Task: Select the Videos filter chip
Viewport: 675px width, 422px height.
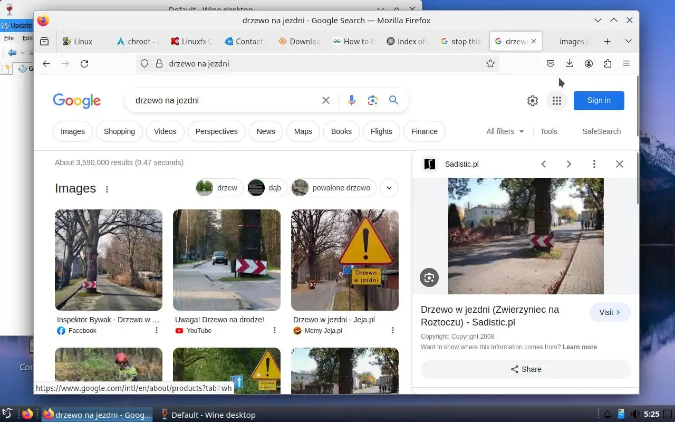Action: tap(165, 131)
